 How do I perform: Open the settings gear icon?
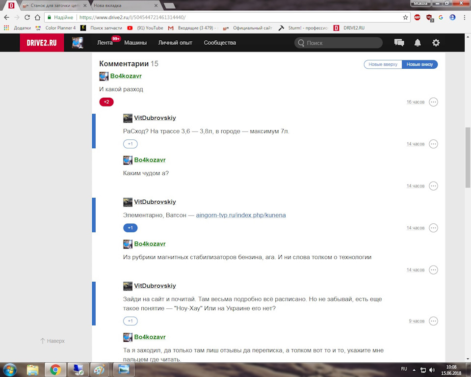coord(436,43)
